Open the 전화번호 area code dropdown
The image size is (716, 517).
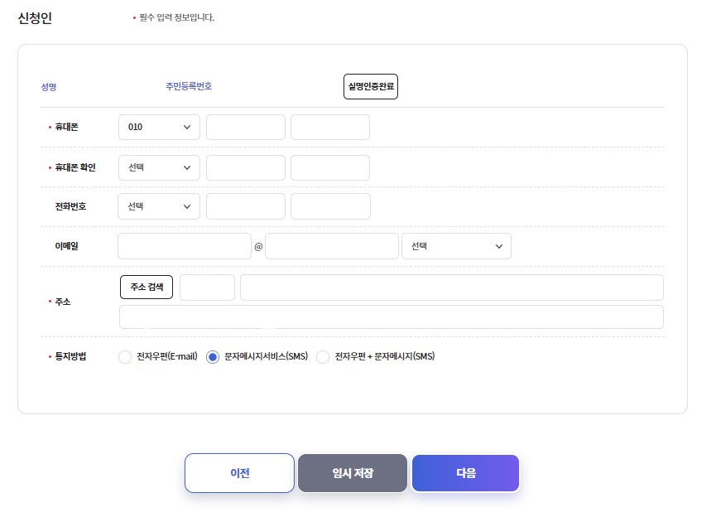tap(159, 206)
